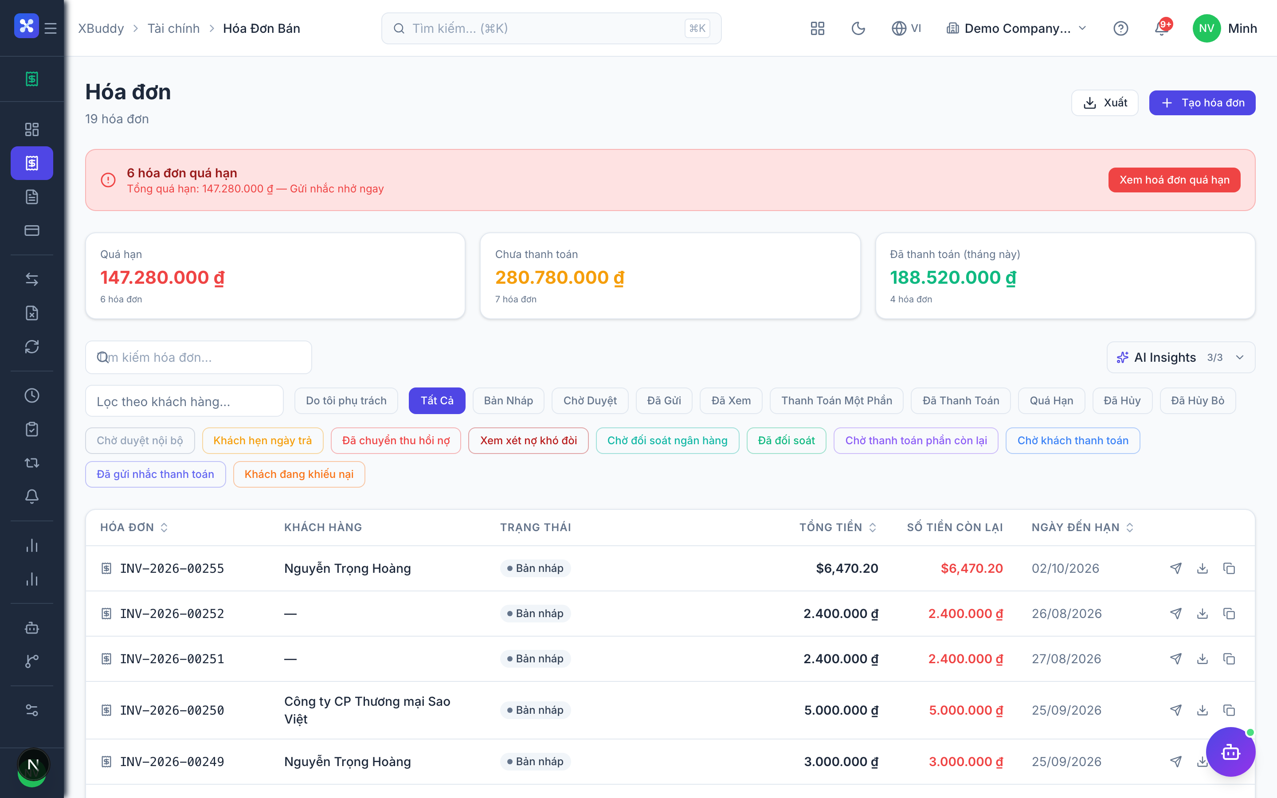Toggle the 'Do tôi phụ trách' filter
The image size is (1277, 798).
pos(346,401)
